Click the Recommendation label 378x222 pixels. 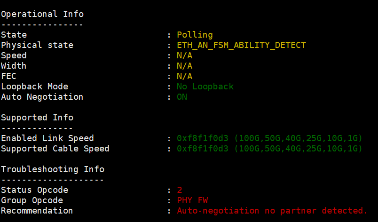[x=37, y=211]
